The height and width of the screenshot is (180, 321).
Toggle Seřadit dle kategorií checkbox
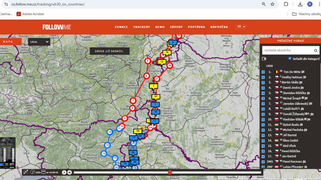coord(290,58)
